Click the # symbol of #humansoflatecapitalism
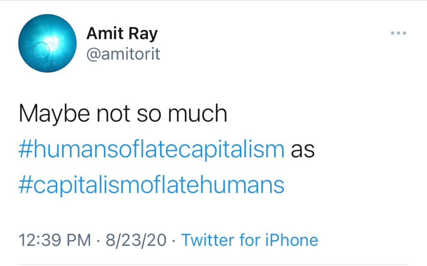 click(x=25, y=149)
